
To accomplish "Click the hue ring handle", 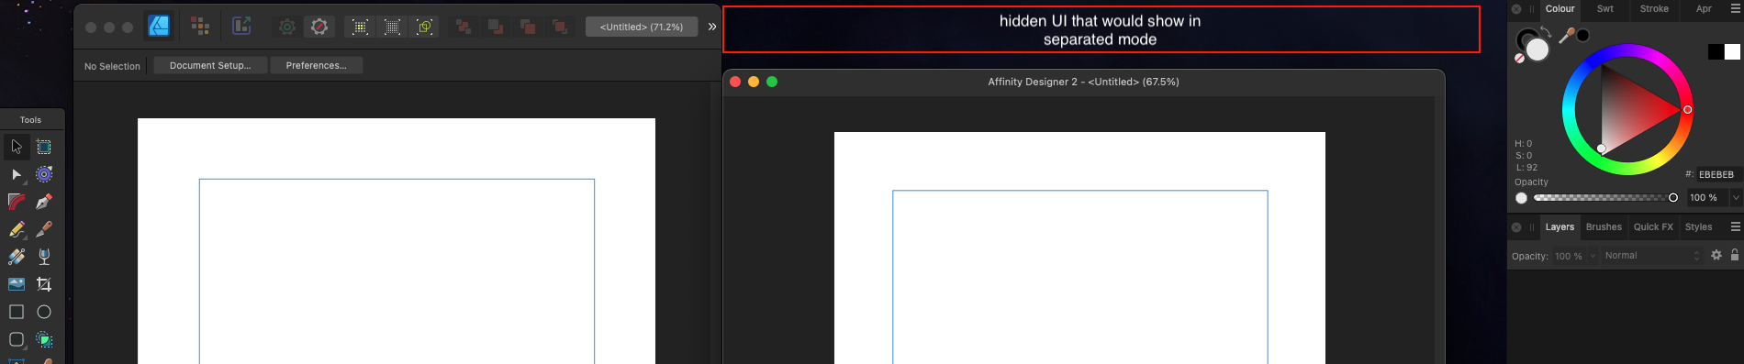I will point(1687,110).
